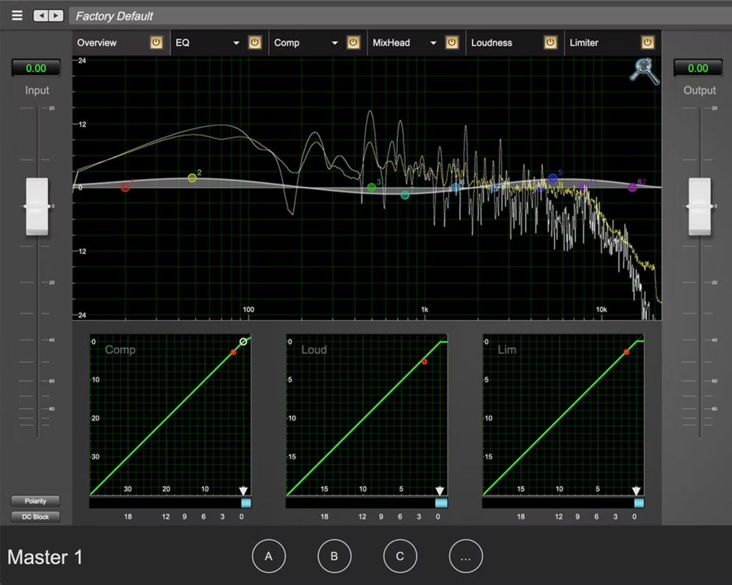The image size is (732, 585).
Task: Click the magnifier zoom icon on the analyzer
Action: click(645, 71)
